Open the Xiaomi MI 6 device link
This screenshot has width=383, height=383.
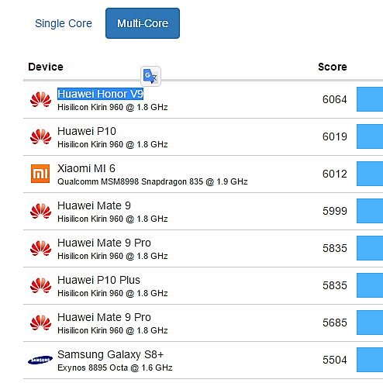coord(86,168)
